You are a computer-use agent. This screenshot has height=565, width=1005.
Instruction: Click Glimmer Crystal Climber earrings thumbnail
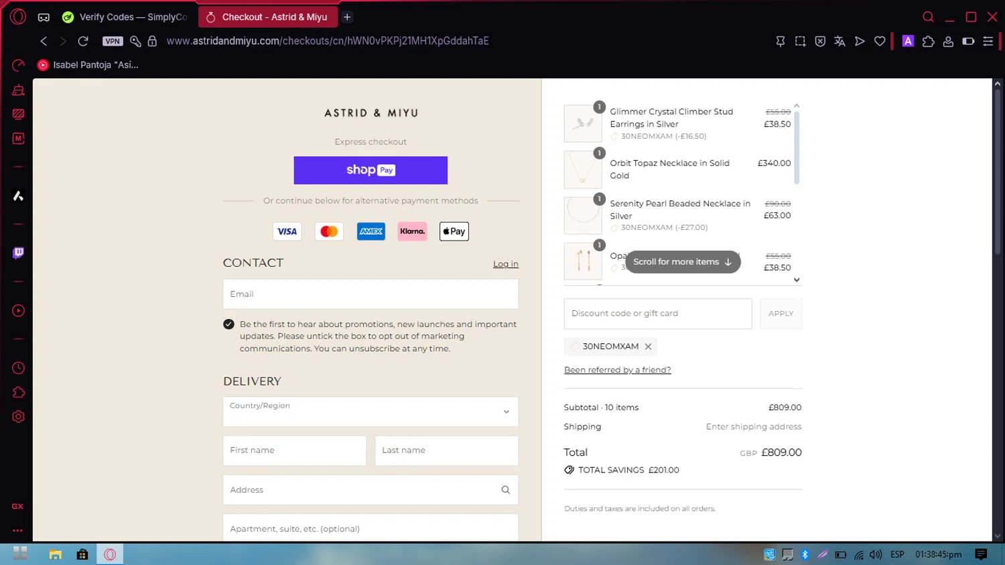pyautogui.click(x=583, y=123)
